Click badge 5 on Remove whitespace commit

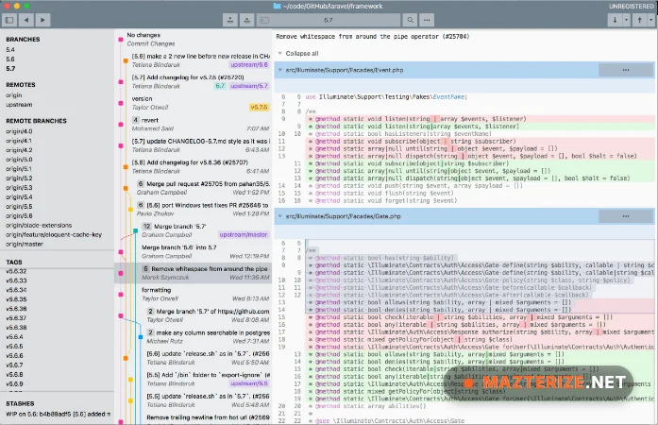(145, 269)
